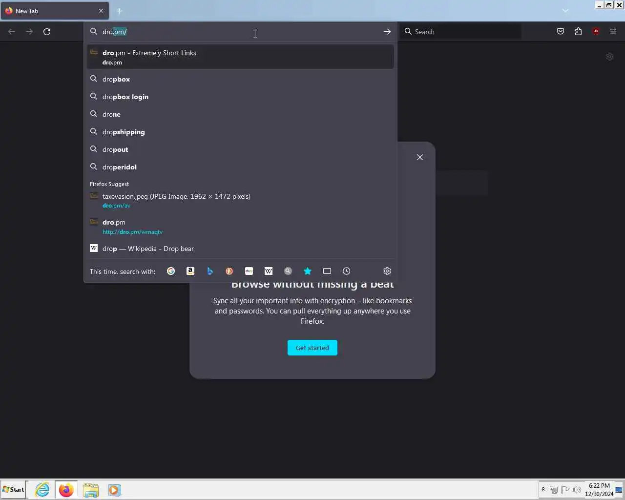The image size is (625, 500).
Task: Open the media player taskbar icon
Action: (114, 490)
